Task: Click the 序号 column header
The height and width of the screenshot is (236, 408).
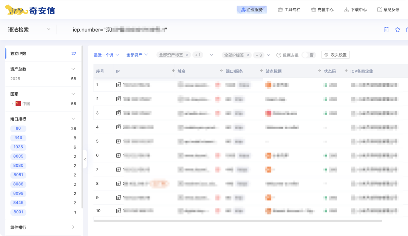Action: pyautogui.click(x=100, y=71)
